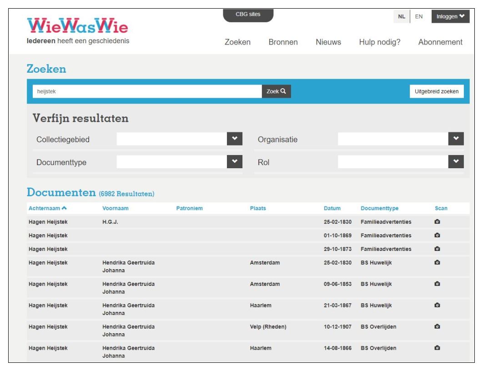Open the Rol filter dropdown
This screenshot has width=483, height=371.
(x=456, y=162)
